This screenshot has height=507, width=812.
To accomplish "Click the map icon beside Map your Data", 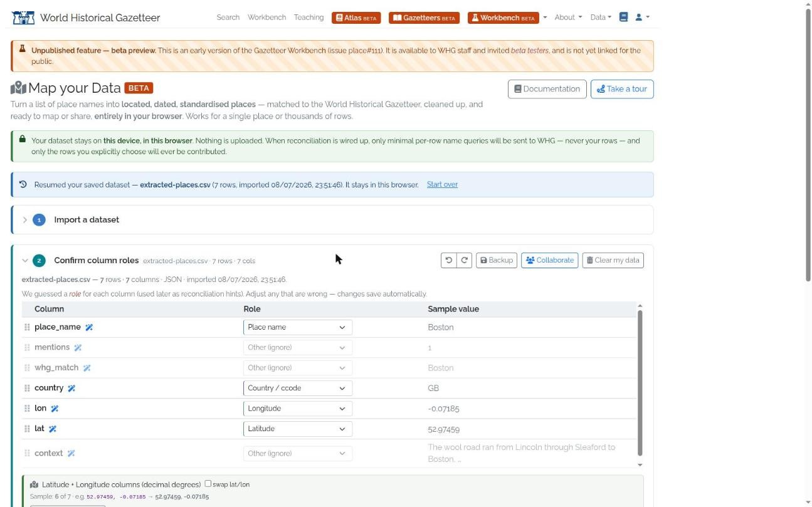I will tap(18, 88).
